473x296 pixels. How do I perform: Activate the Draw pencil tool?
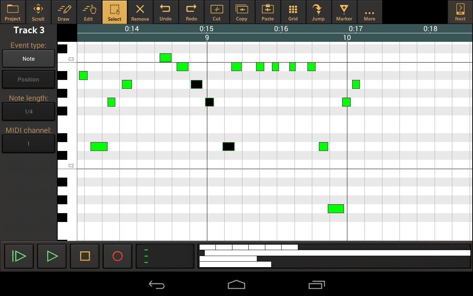(x=64, y=12)
